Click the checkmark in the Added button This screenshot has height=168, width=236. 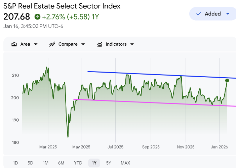(x=198, y=14)
